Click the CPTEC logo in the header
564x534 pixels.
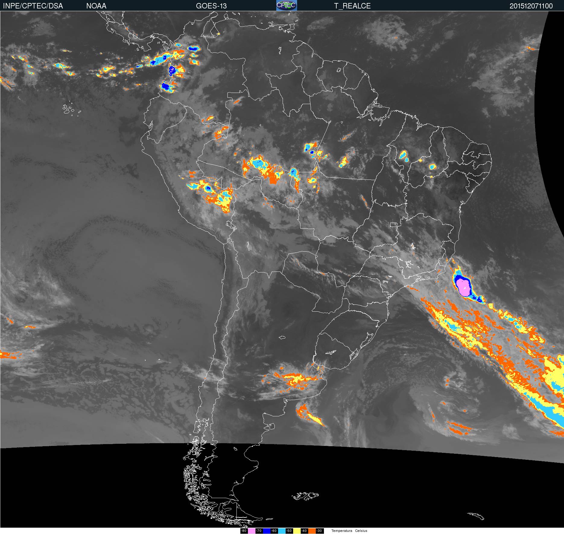click(x=287, y=5)
